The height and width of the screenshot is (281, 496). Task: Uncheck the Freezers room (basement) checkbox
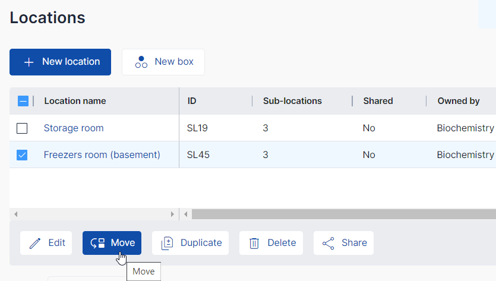(x=22, y=155)
